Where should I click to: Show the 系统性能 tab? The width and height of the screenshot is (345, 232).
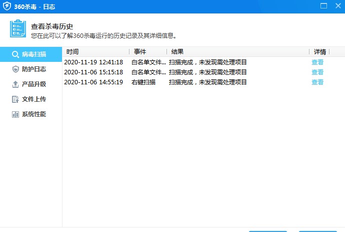click(x=31, y=114)
